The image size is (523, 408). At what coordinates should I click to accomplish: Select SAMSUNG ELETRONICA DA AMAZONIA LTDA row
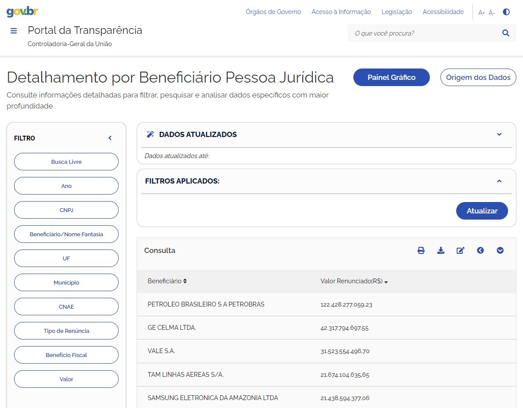click(326, 397)
